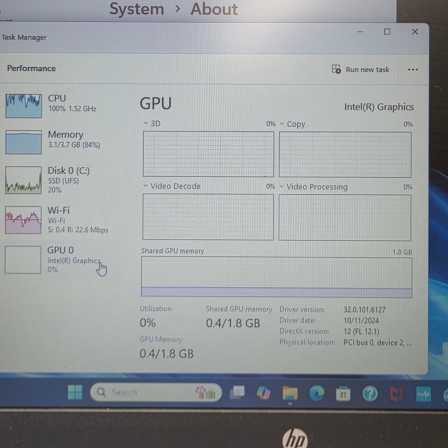448x448 pixels.
Task: Click the CPU usage graph thumbnail
Action: [24, 106]
